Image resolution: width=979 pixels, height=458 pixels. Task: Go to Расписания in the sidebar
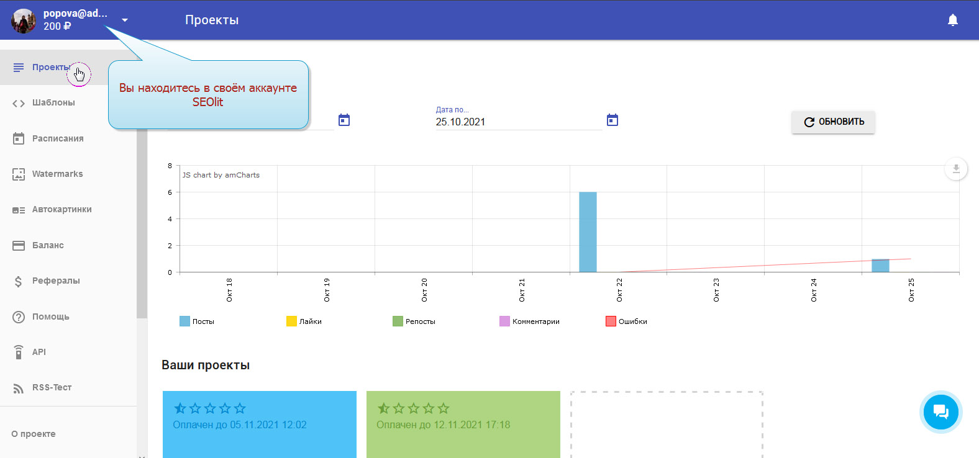pyautogui.click(x=57, y=138)
